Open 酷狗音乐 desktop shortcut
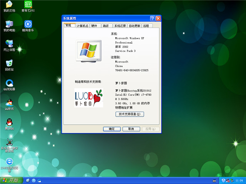 tap(28, 26)
